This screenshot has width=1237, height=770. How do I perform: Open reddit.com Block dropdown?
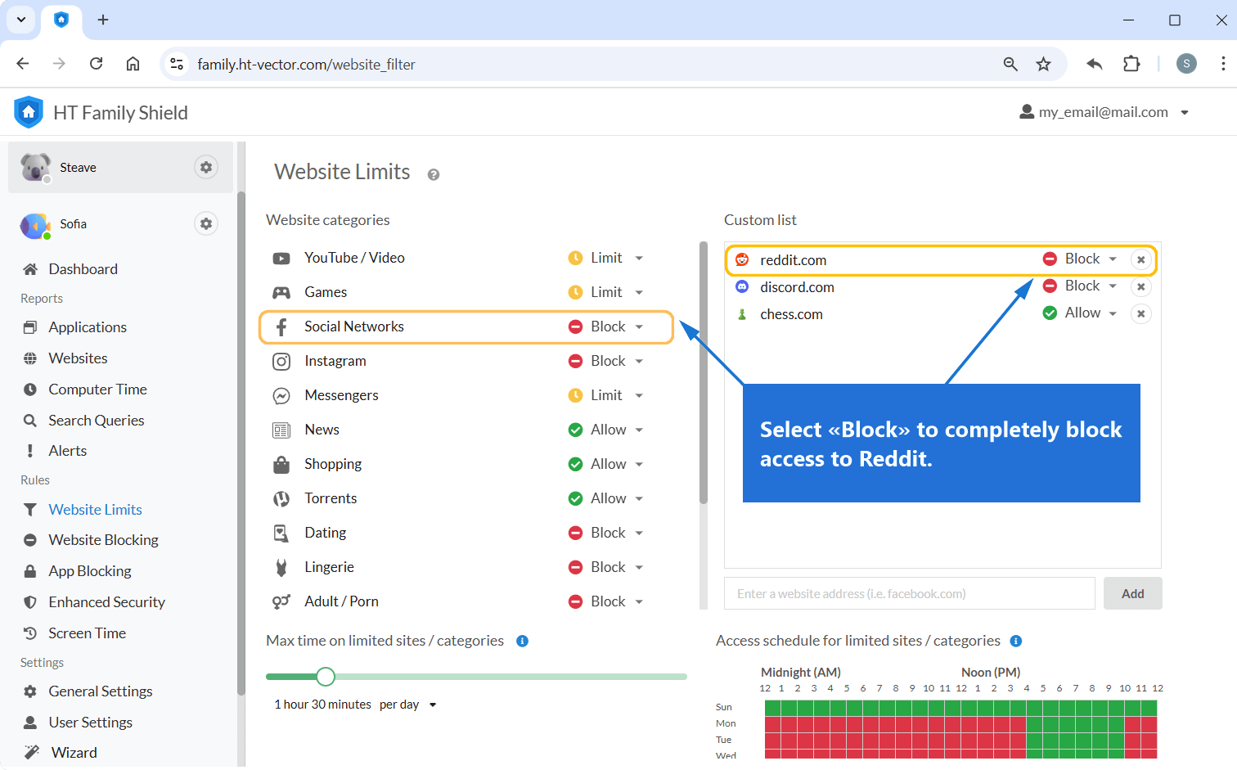1080,259
